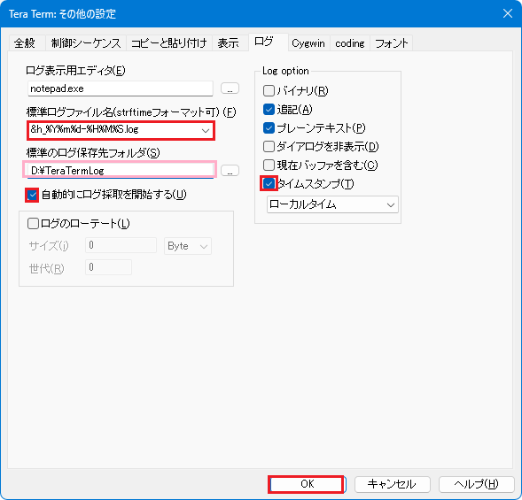Click the サイズ rotate size field
The width and height of the screenshot is (522, 500).
(x=121, y=245)
